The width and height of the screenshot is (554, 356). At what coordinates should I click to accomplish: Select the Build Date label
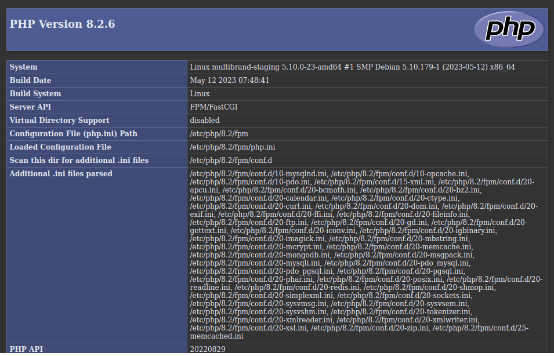(x=30, y=81)
